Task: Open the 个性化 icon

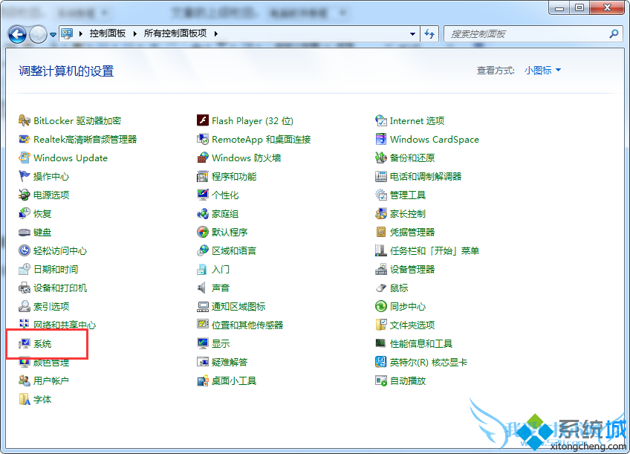Action: (203, 195)
